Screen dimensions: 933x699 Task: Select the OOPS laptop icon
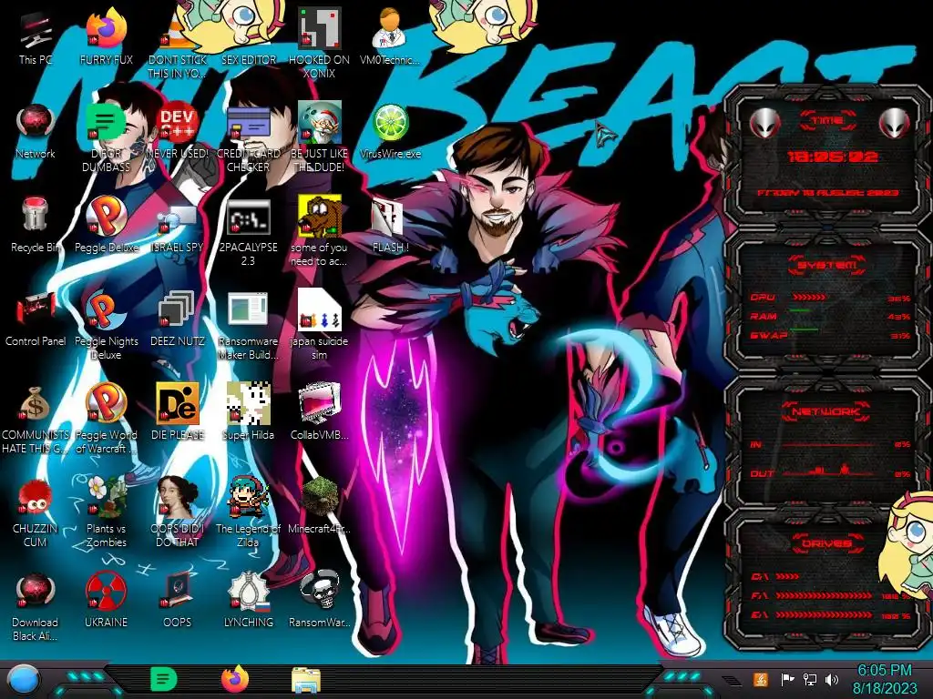pyautogui.click(x=177, y=590)
